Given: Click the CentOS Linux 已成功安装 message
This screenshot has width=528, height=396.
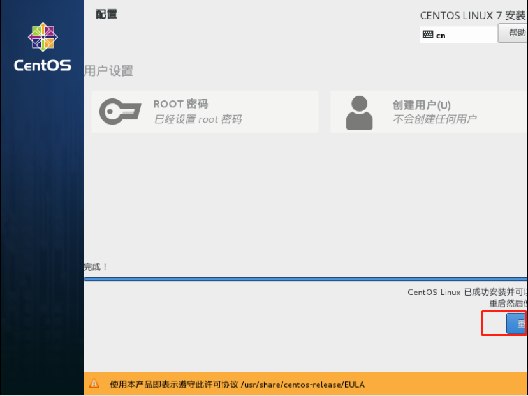Looking at the screenshot, I should tap(467, 292).
